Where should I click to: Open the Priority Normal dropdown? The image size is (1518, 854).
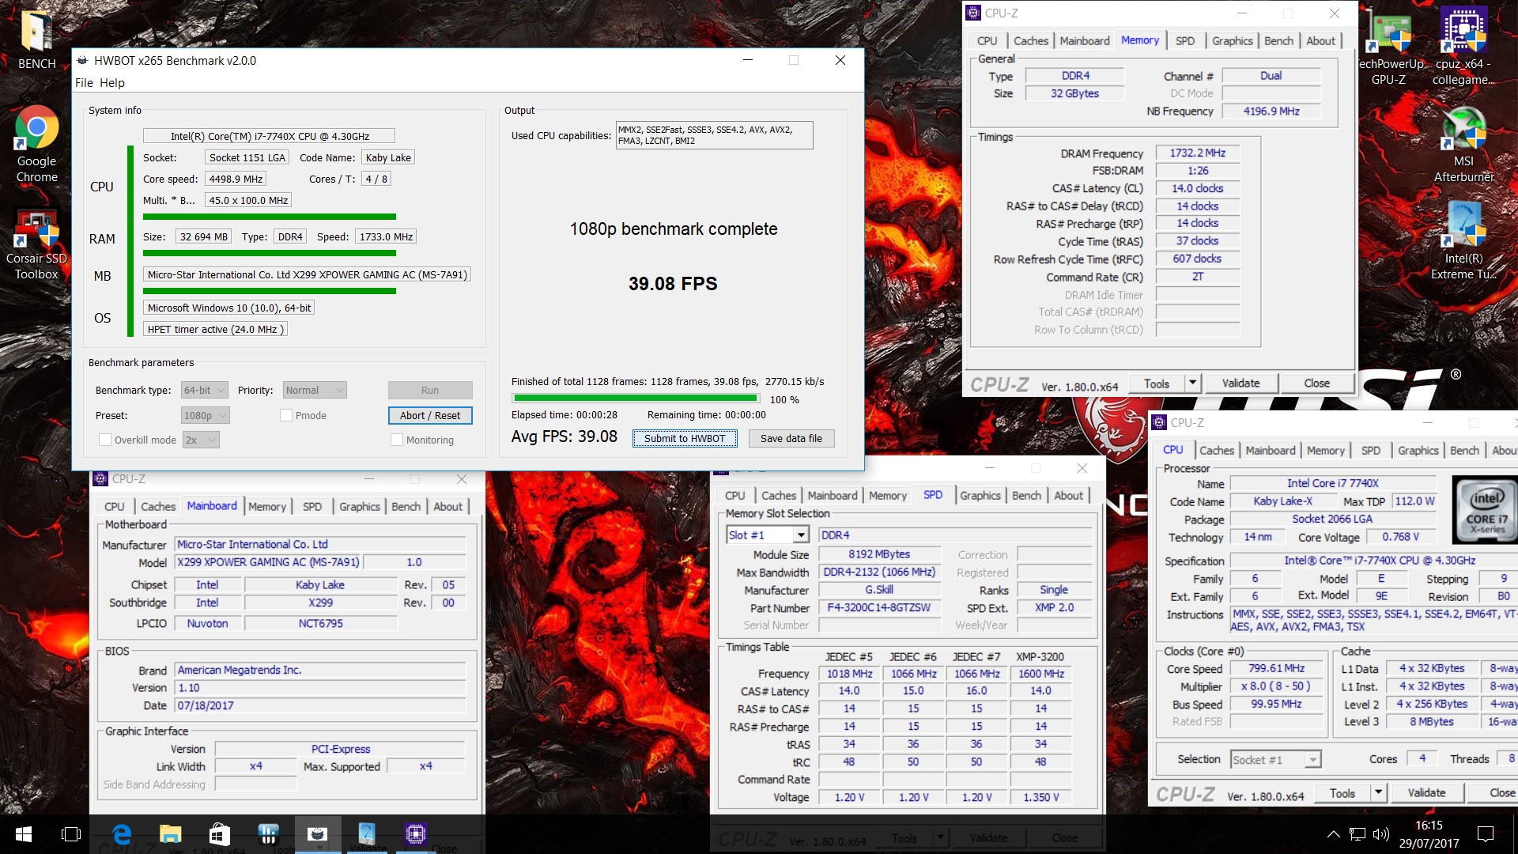coord(315,390)
